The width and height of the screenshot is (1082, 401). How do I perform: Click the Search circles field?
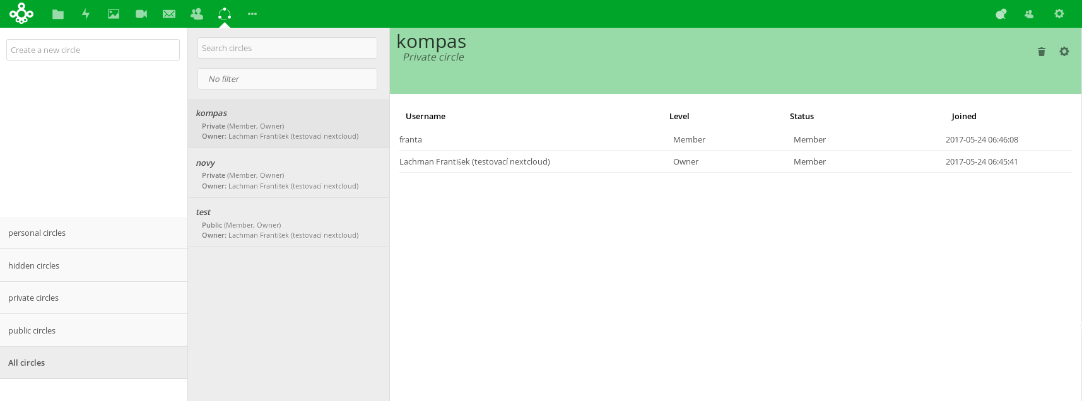tap(287, 48)
